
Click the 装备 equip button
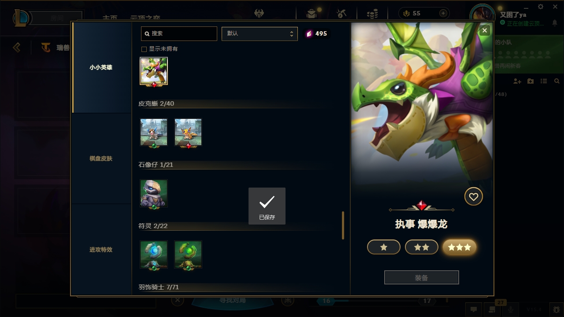pyautogui.click(x=422, y=278)
